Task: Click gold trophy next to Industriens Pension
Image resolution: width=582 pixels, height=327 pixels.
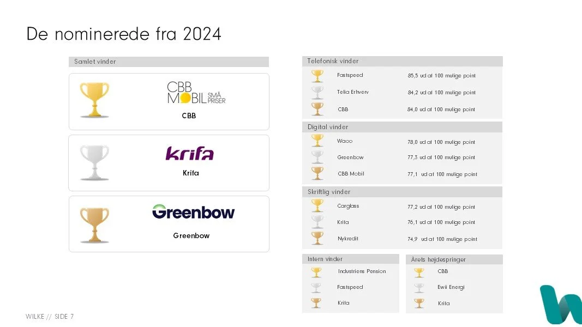Action: [316, 272]
